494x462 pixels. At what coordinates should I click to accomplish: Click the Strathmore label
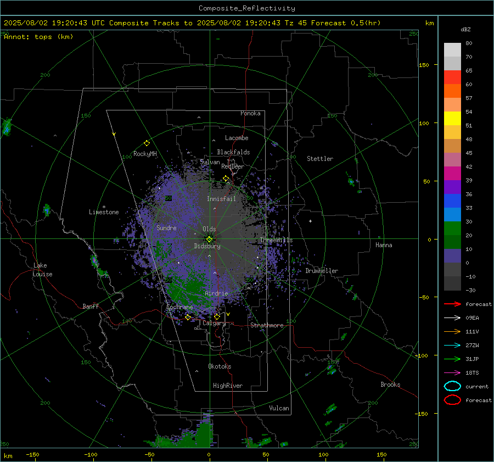(x=267, y=325)
